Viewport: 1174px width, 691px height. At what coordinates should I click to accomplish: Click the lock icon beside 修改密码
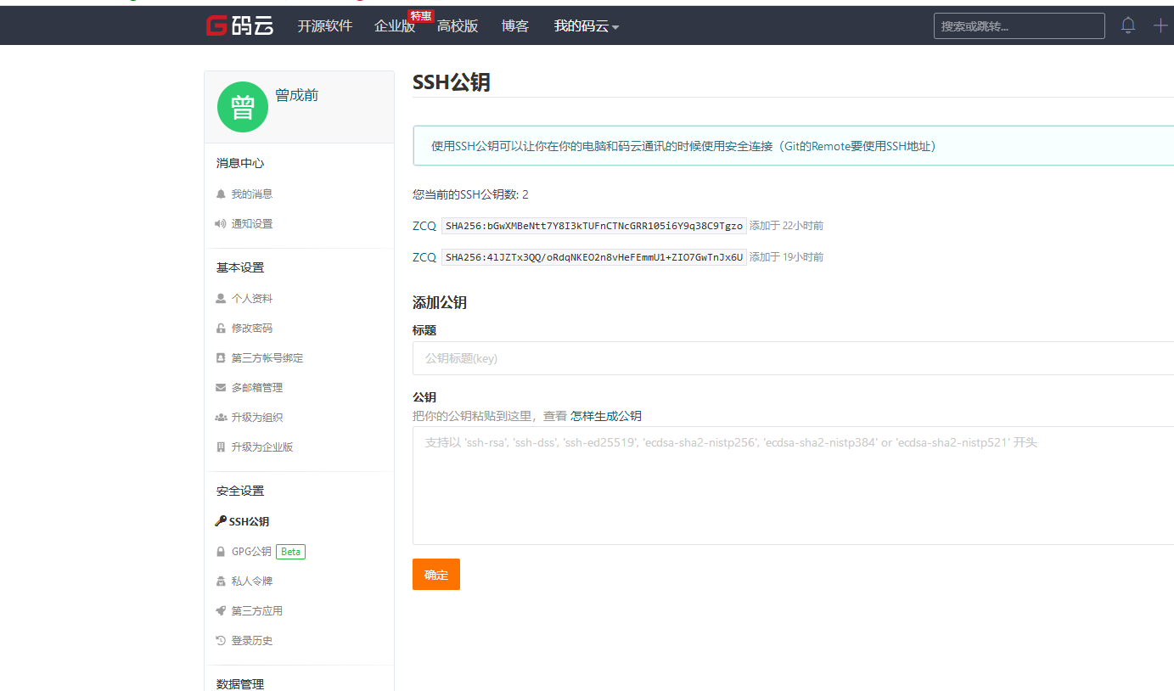coord(221,329)
